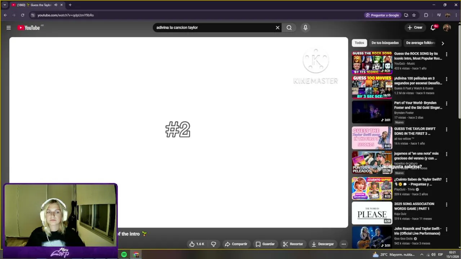Open YouTube notifications bell
This screenshot has width=461, height=259.
point(434,27)
